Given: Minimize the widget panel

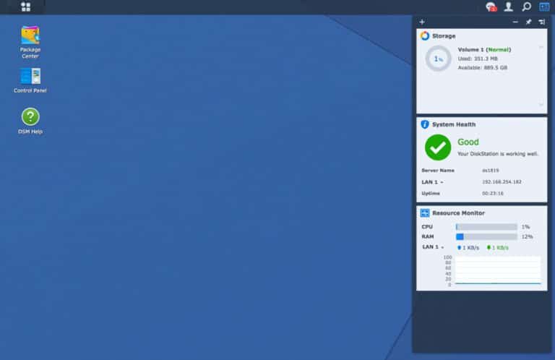Looking at the screenshot, I should (515, 22).
